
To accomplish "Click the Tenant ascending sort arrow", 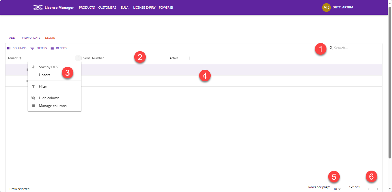I will tap(20, 58).
